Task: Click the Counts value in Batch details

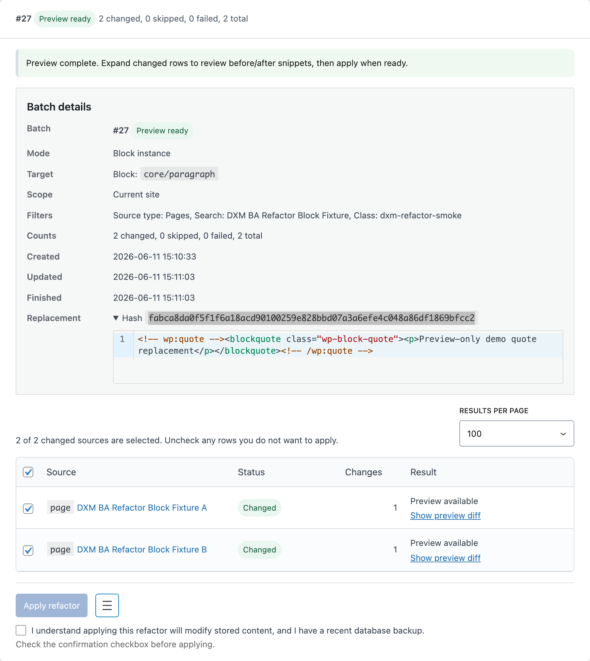Action: point(188,236)
